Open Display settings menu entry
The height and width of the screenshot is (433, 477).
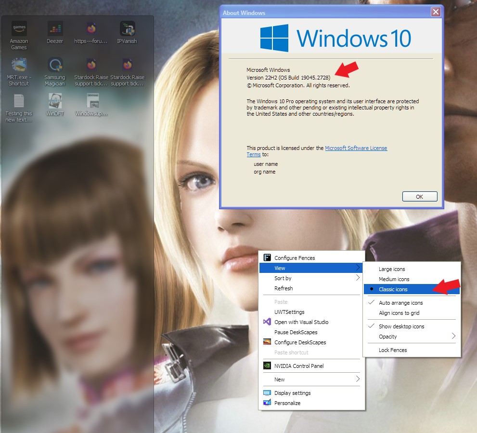tap(311, 393)
